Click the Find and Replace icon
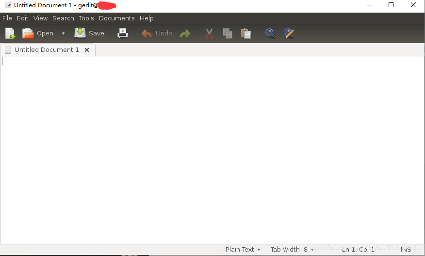This screenshot has height=256, width=425. [289, 33]
